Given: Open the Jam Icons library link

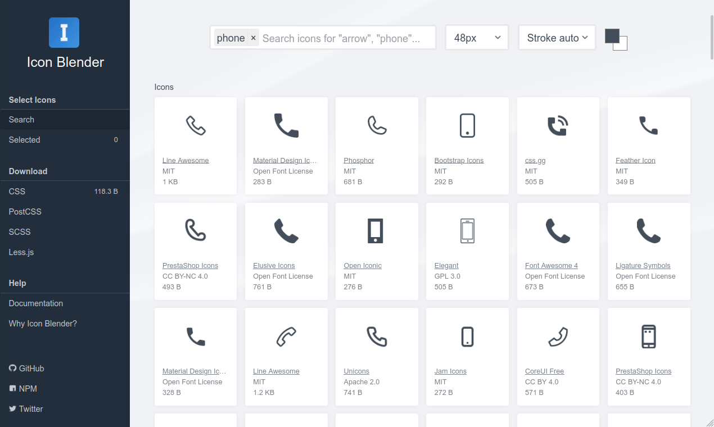Looking at the screenshot, I should [450, 371].
